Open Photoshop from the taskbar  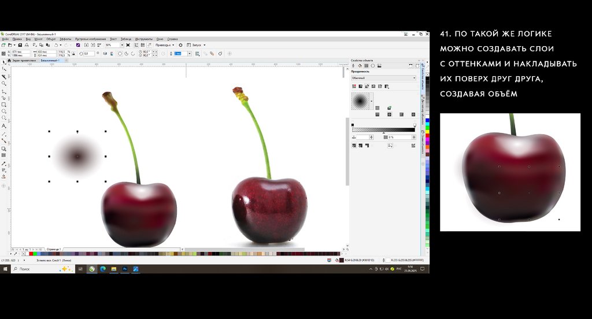click(x=125, y=269)
